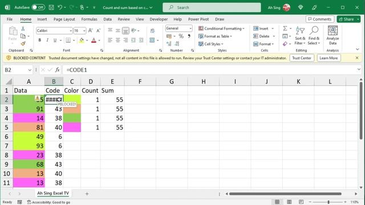Image resolution: width=365 pixels, height=205 pixels.
Task: Decrease font size icon
Action: tap(98, 30)
